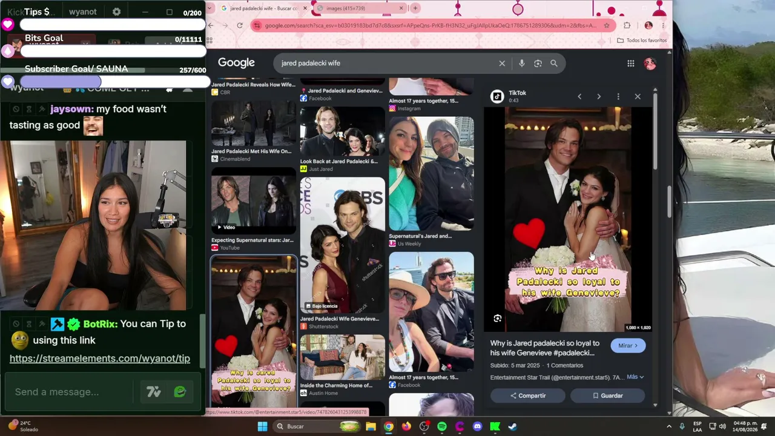Show hidden system tray icons
The image size is (775, 436).
click(x=669, y=426)
